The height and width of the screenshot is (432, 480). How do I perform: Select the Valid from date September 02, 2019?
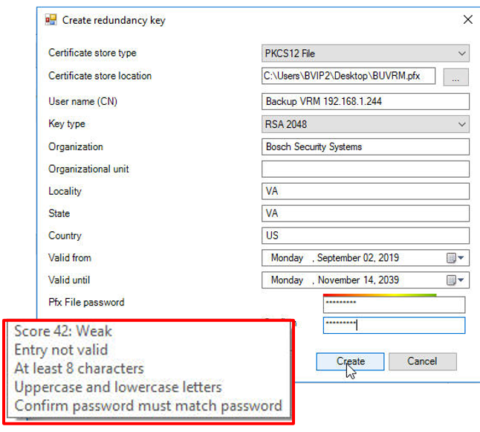[x=358, y=258]
